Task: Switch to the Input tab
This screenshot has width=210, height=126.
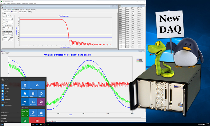Action: [x=4, y=10]
